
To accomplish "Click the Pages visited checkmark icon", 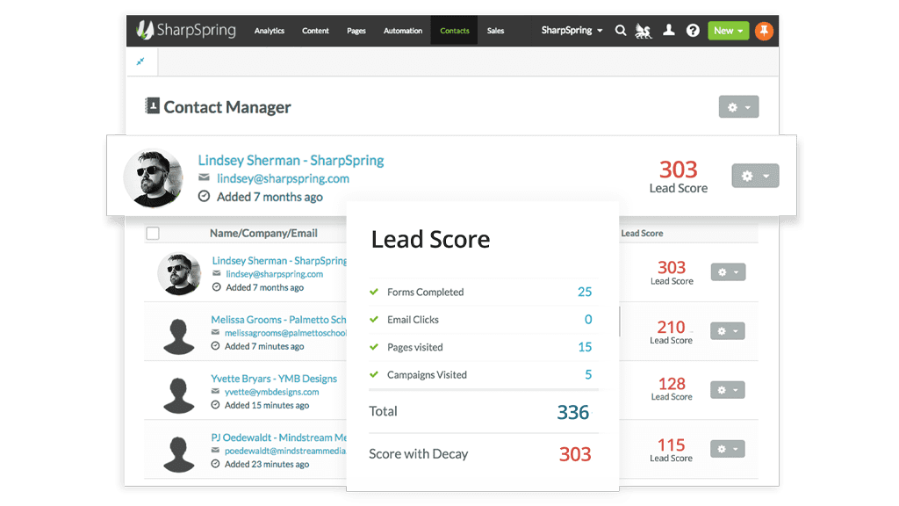I will click(x=374, y=346).
